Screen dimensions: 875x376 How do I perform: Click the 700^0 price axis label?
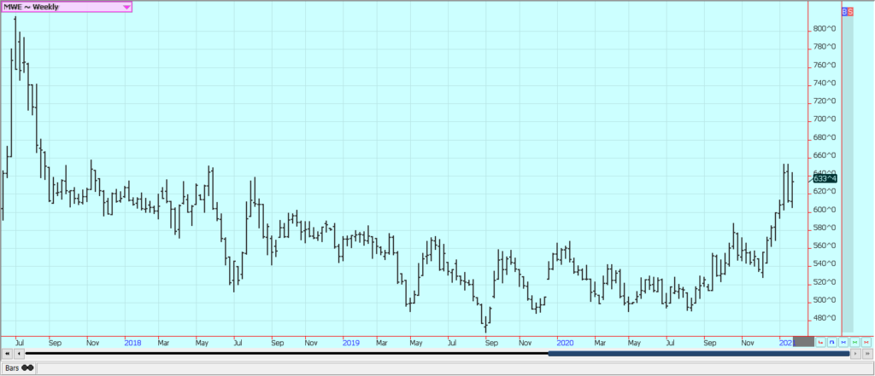coord(824,119)
